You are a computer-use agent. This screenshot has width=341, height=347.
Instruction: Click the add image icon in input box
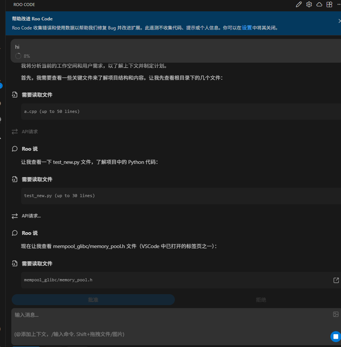point(336,314)
